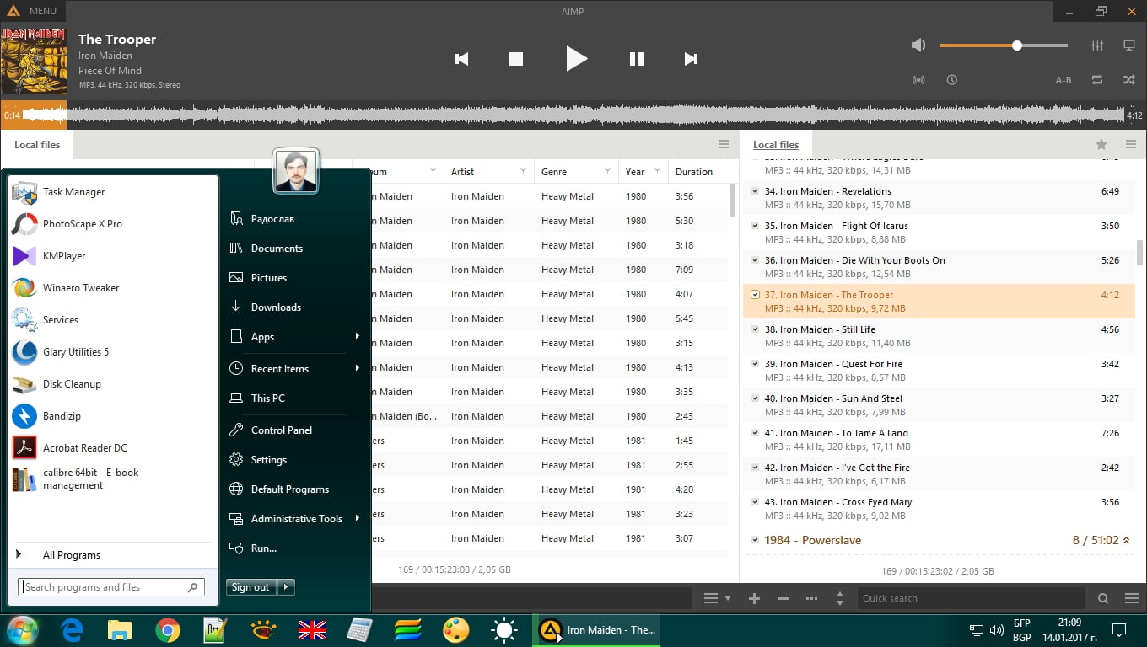
Task: Seek in the waveform progress bar
Action: [x=573, y=115]
